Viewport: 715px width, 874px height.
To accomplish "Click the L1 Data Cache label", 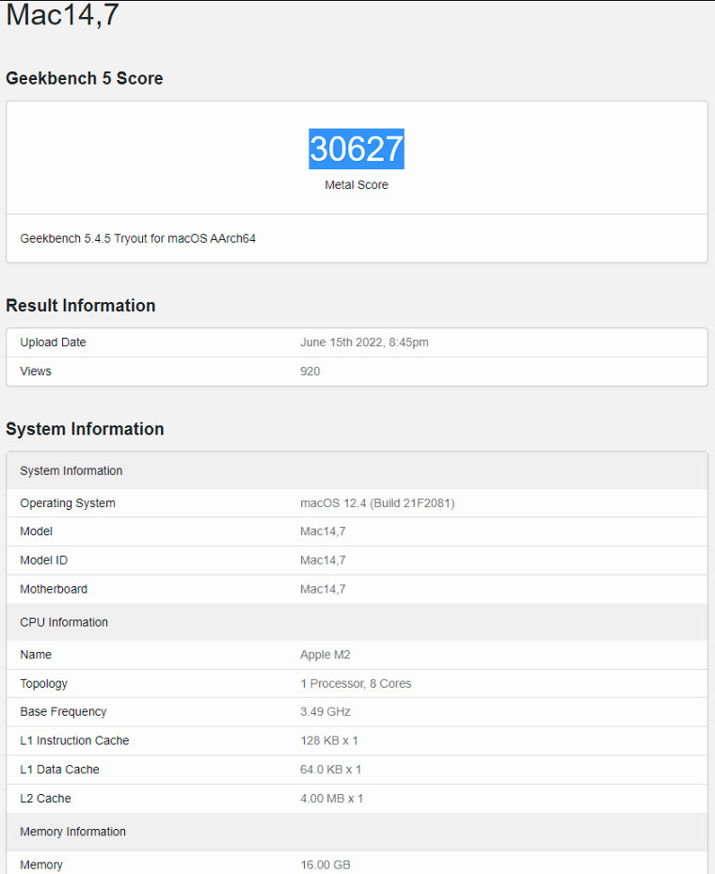I will (59, 770).
